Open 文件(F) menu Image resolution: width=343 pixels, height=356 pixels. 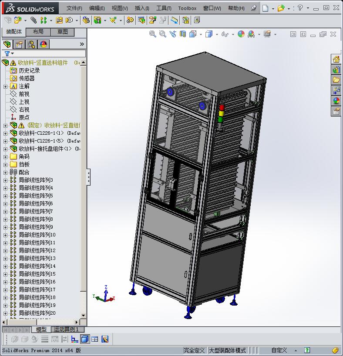click(74, 8)
